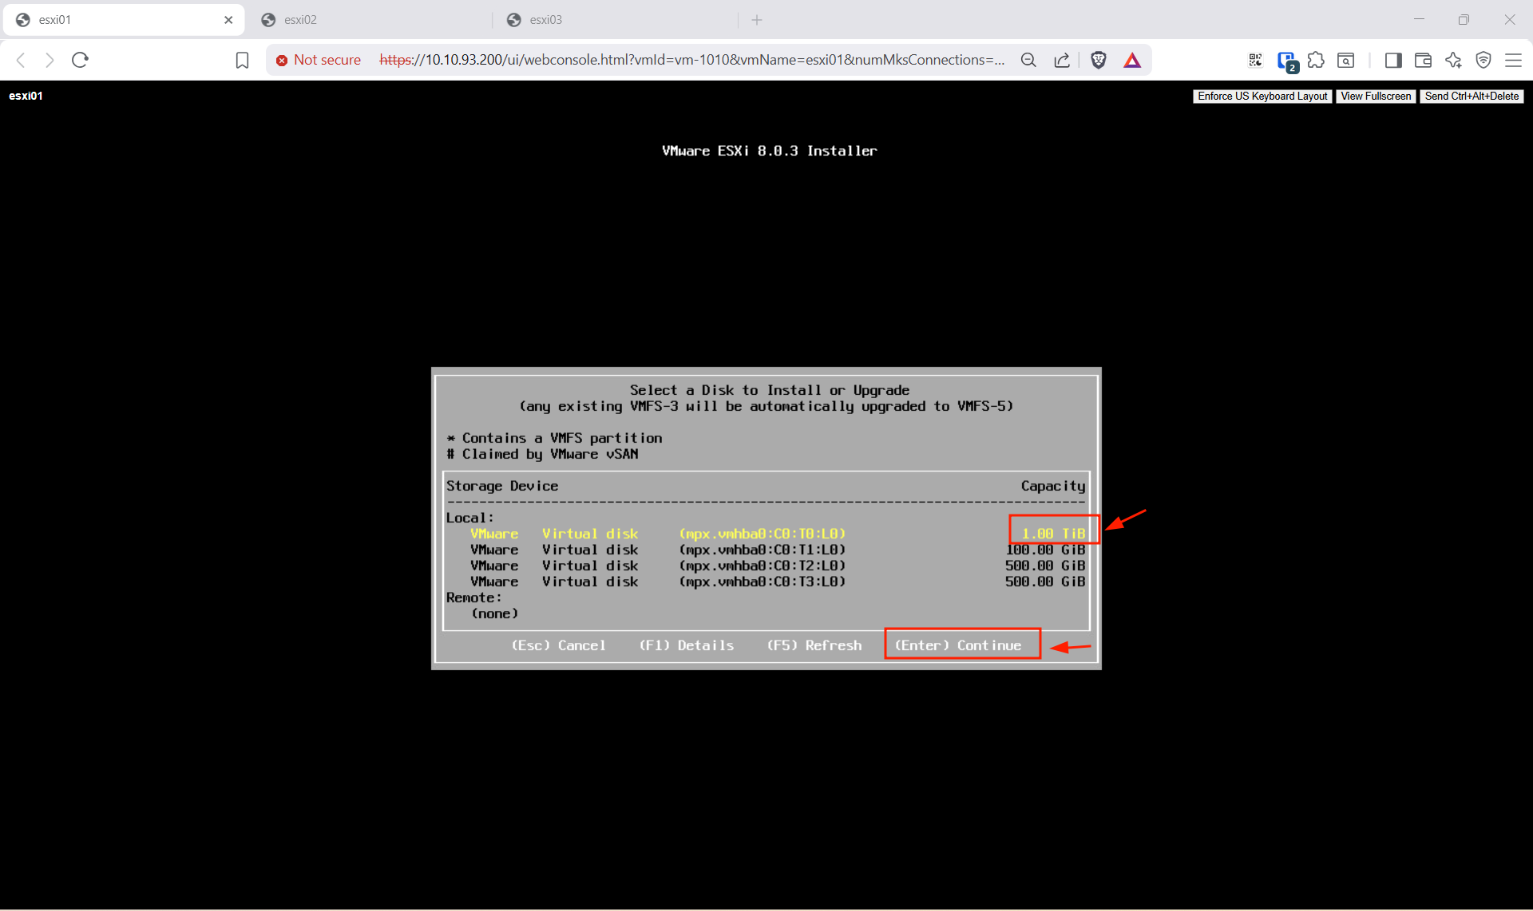
Task: Toggle the browser sidebar panel
Action: coord(1393,60)
